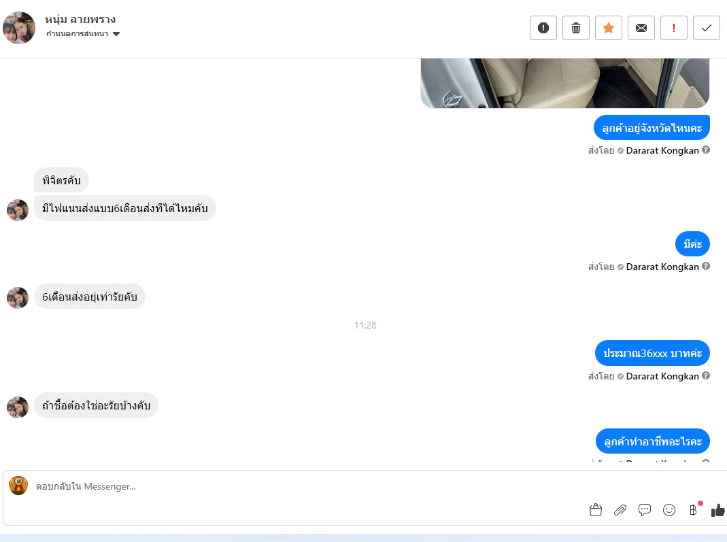Expand the กำหนดการสนทนา dropdown arrow
Screen dimensions: 727x542
[x=116, y=34]
